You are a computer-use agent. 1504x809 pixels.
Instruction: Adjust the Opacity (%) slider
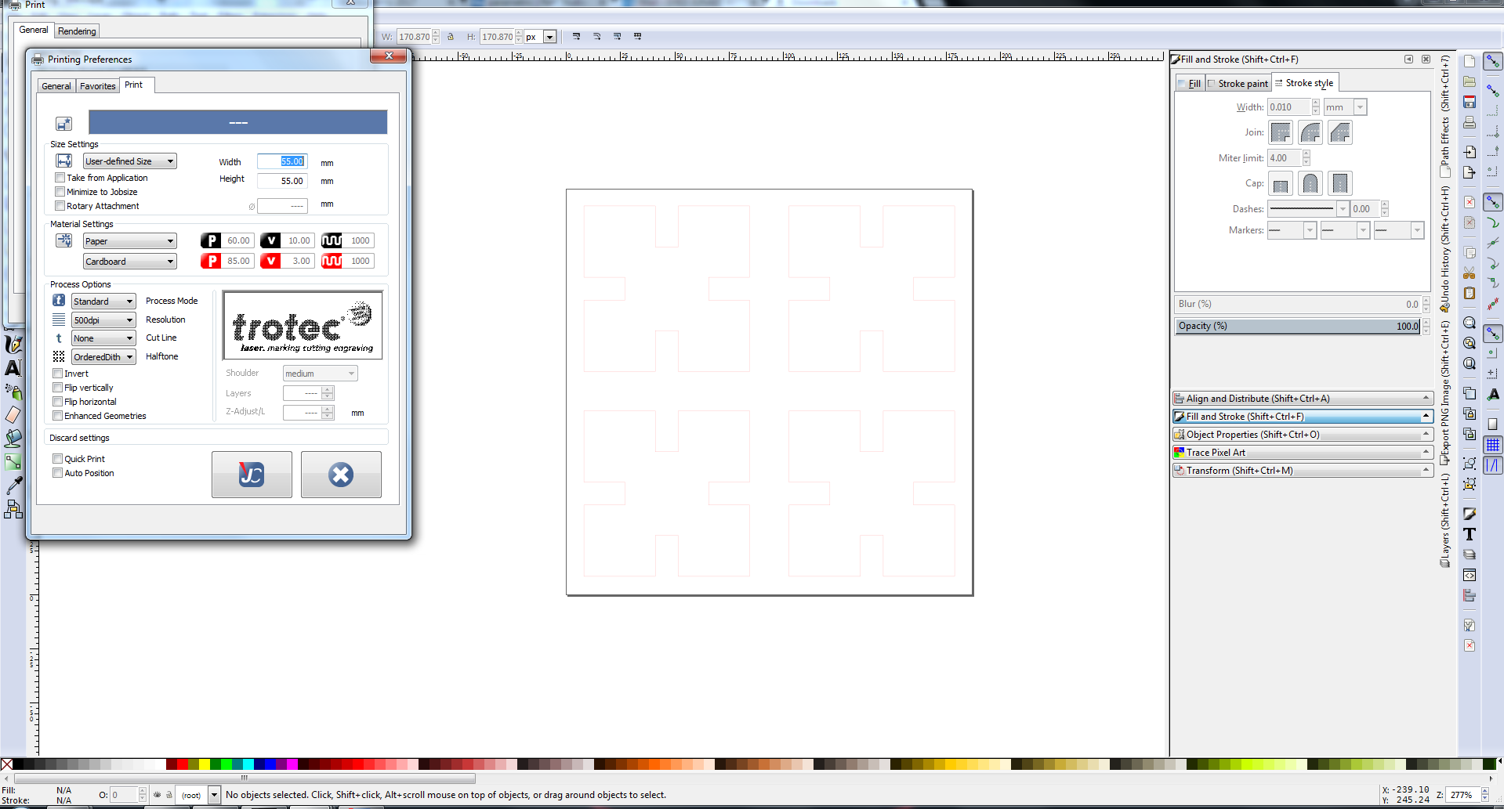tap(1298, 326)
